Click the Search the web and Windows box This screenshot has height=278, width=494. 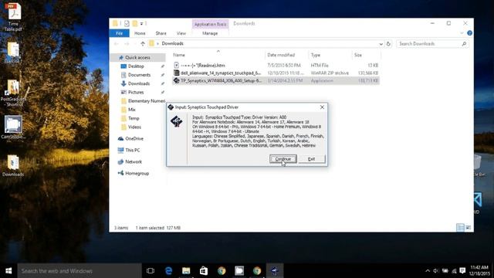point(80,271)
